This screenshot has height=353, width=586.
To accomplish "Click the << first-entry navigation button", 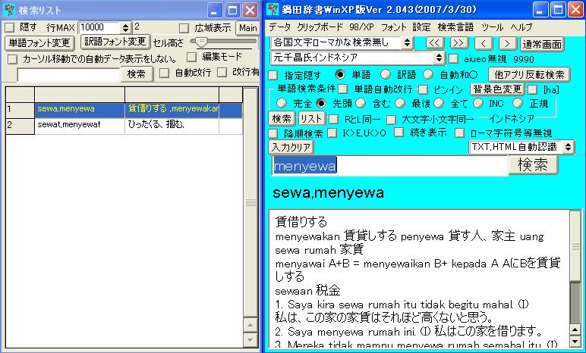I will click(434, 42).
